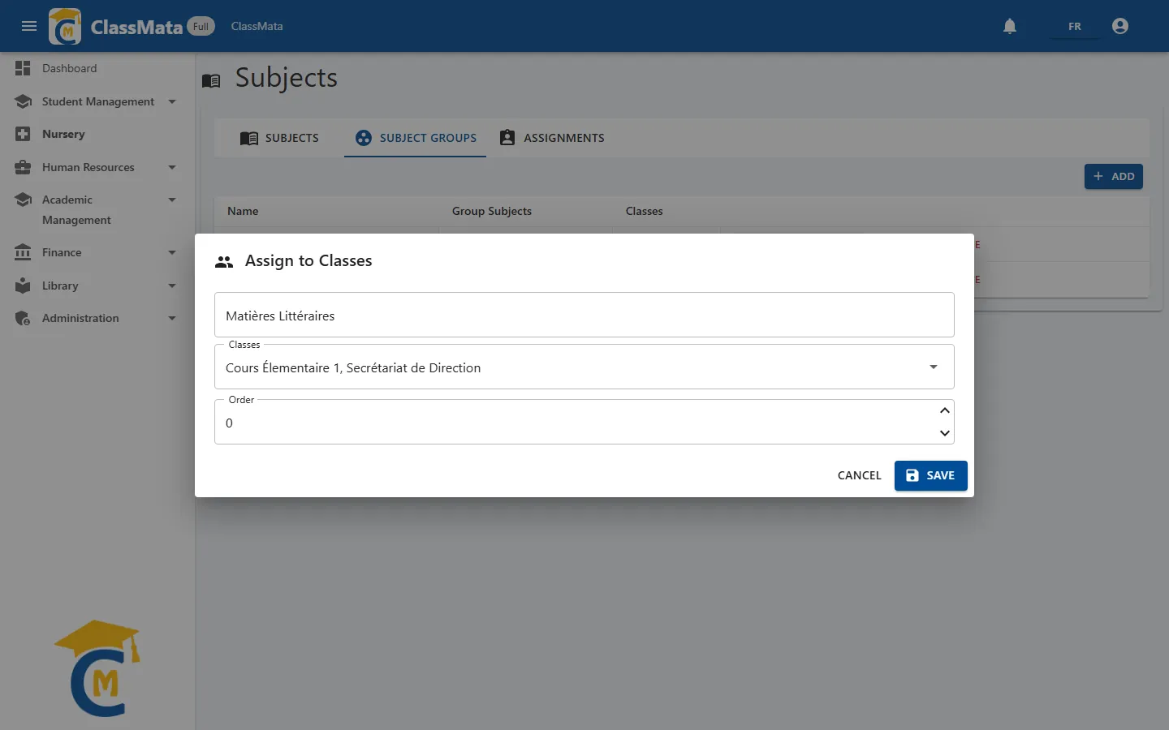Click the Academic Management cap icon
Image resolution: width=1169 pixels, height=730 pixels.
23,200
